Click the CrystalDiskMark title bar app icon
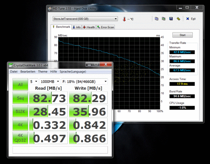This screenshot has height=164, width=210. click(11, 65)
